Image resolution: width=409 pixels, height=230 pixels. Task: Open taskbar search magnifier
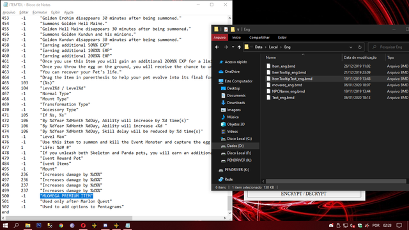pyautogui.click(x=16, y=226)
